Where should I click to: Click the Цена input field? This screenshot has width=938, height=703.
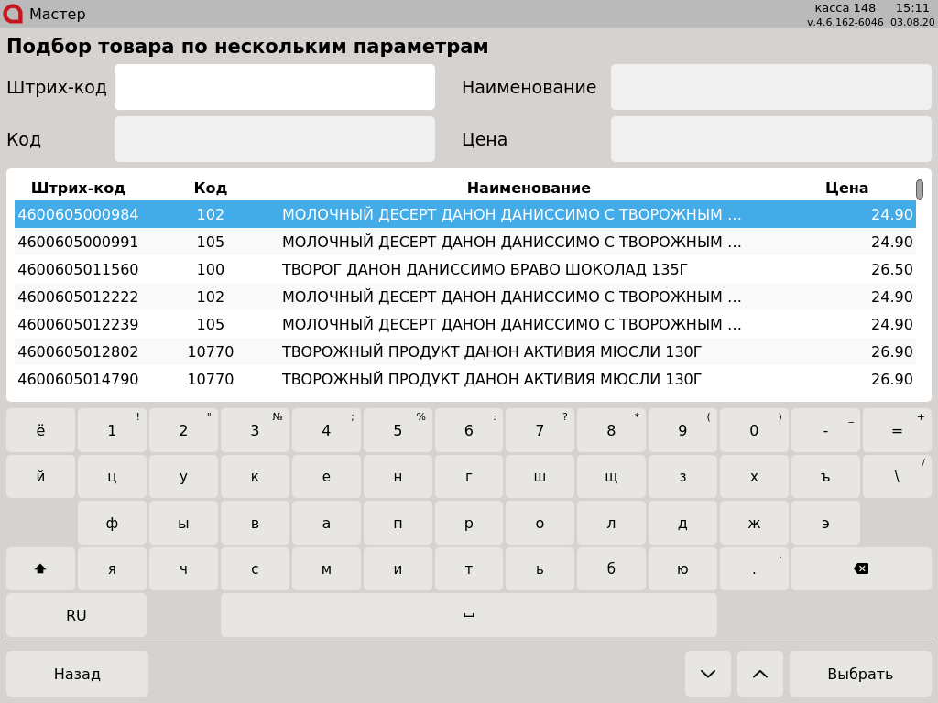tap(770, 140)
